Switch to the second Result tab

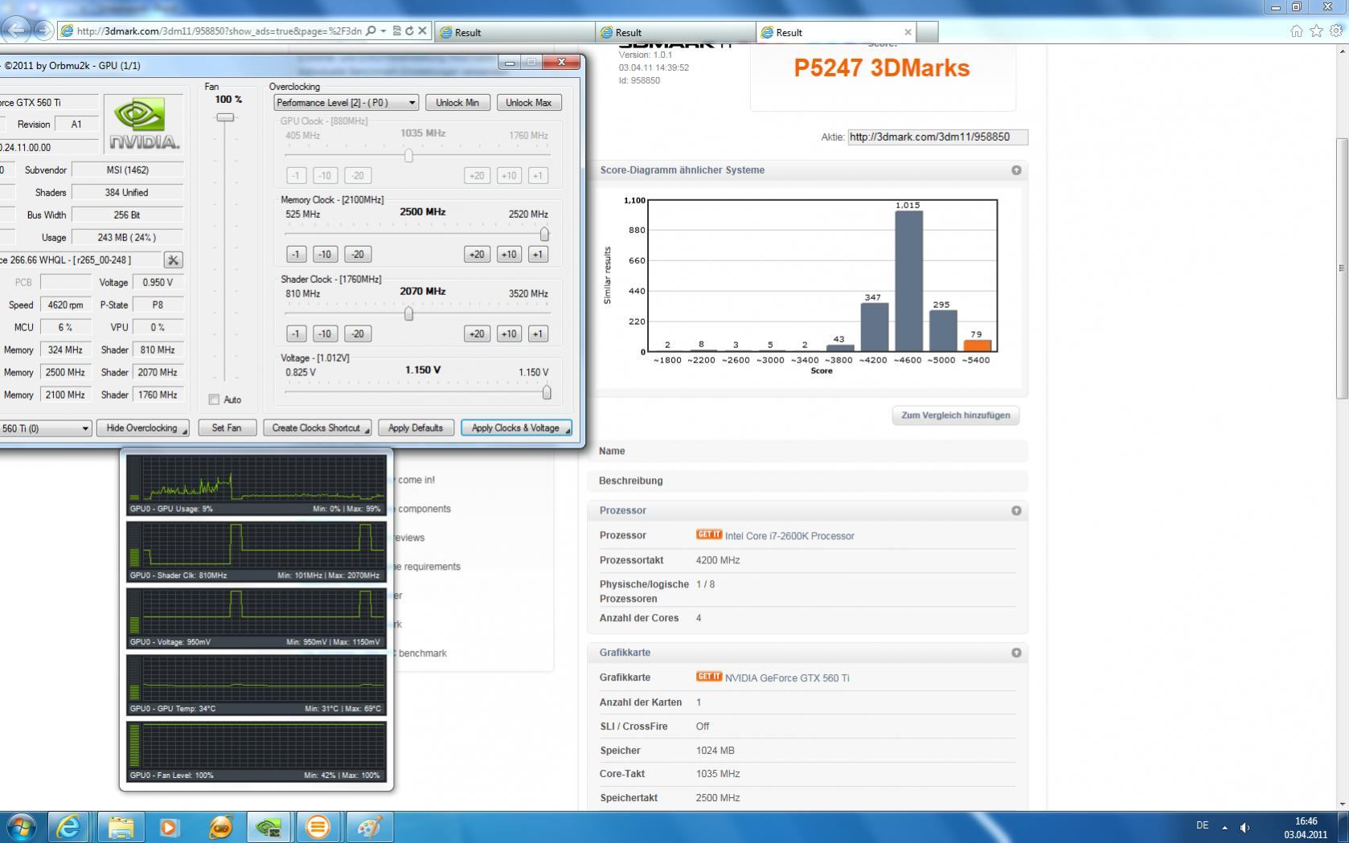[x=675, y=33]
